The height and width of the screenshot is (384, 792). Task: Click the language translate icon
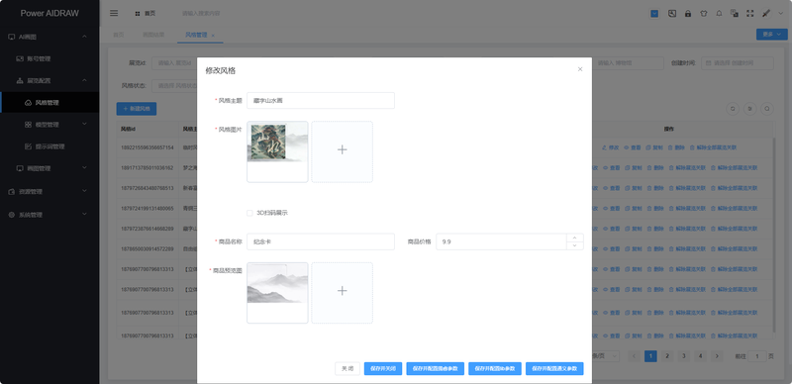735,14
